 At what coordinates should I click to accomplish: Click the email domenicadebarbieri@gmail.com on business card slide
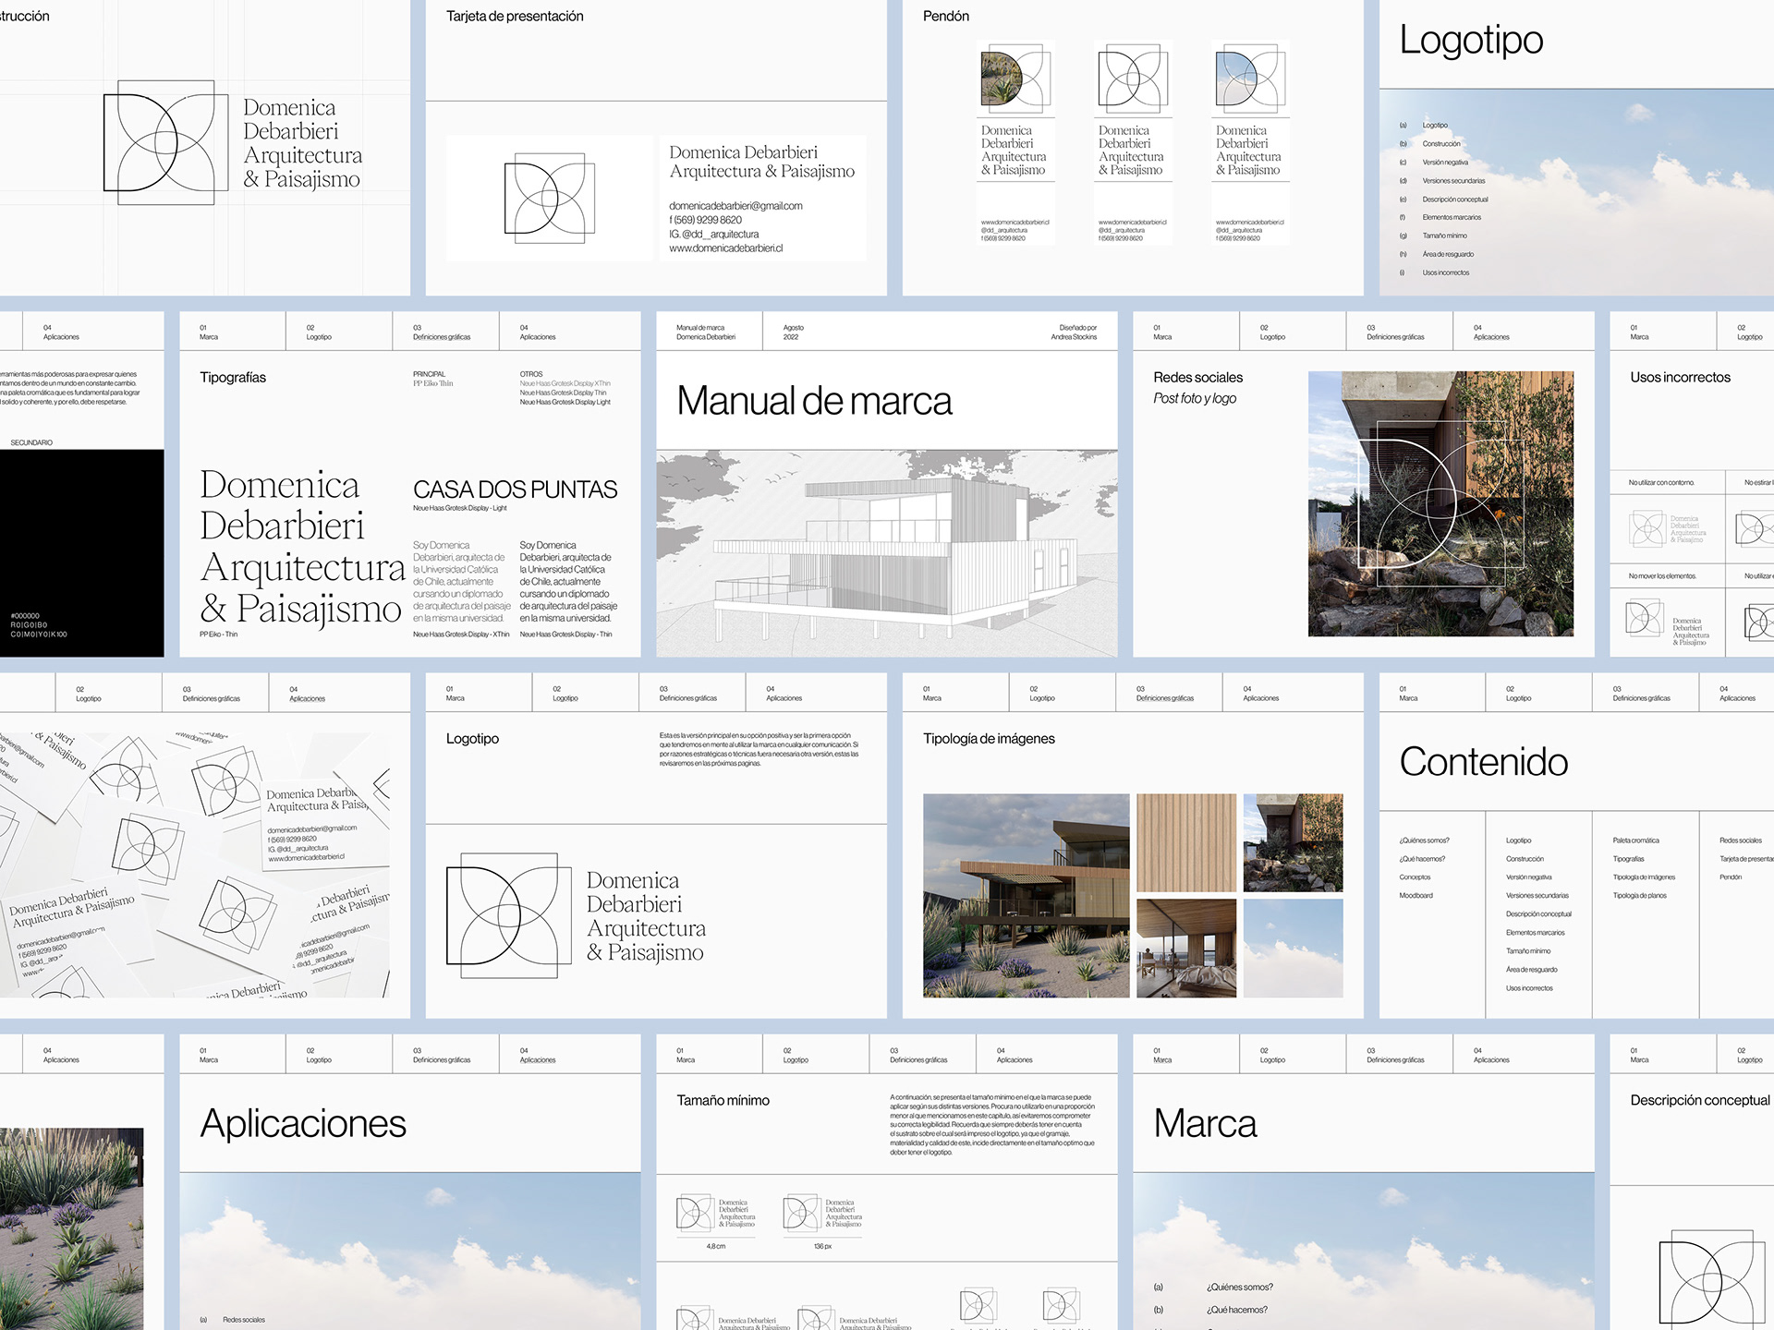pyautogui.click(x=735, y=206)
